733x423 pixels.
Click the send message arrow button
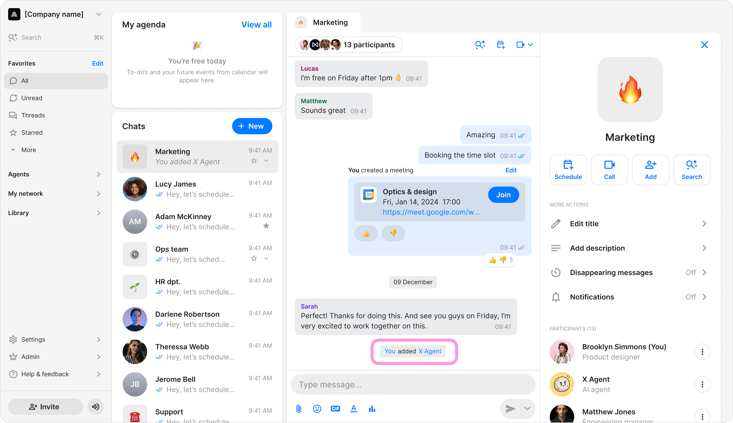point(511,409)
